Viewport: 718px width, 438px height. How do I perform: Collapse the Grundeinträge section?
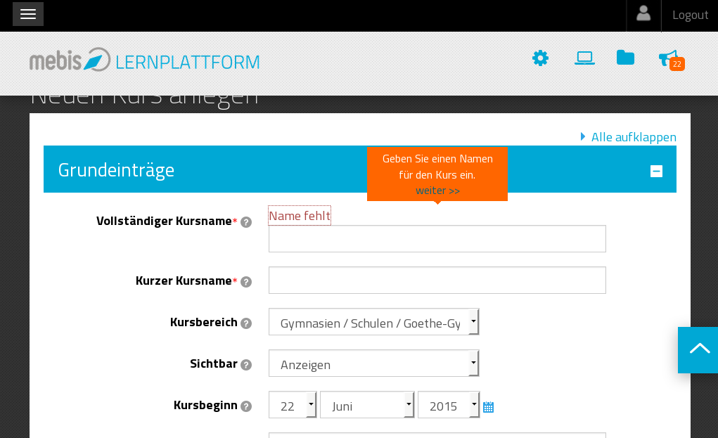656,171
